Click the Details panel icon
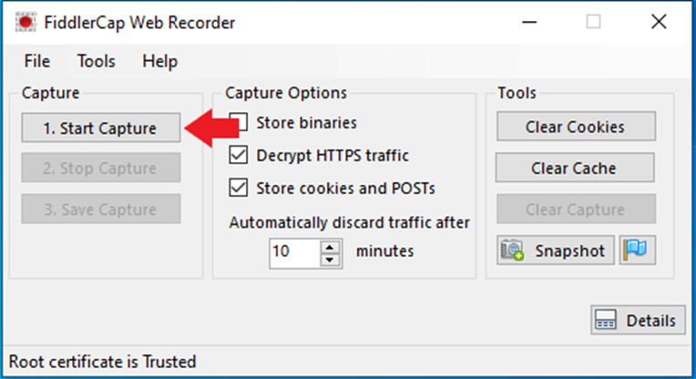 click(606, 320)
